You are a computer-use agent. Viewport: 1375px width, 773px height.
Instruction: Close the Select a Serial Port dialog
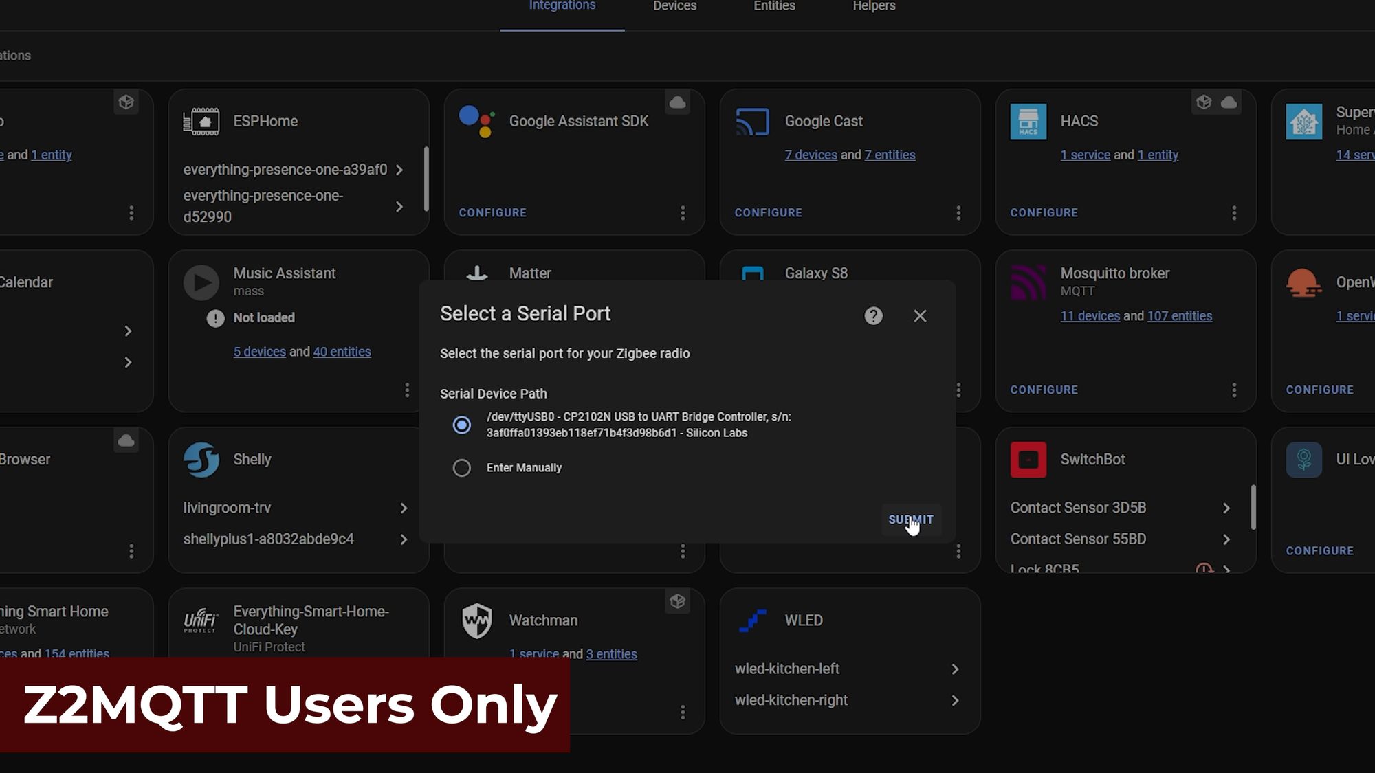[920, 315]
